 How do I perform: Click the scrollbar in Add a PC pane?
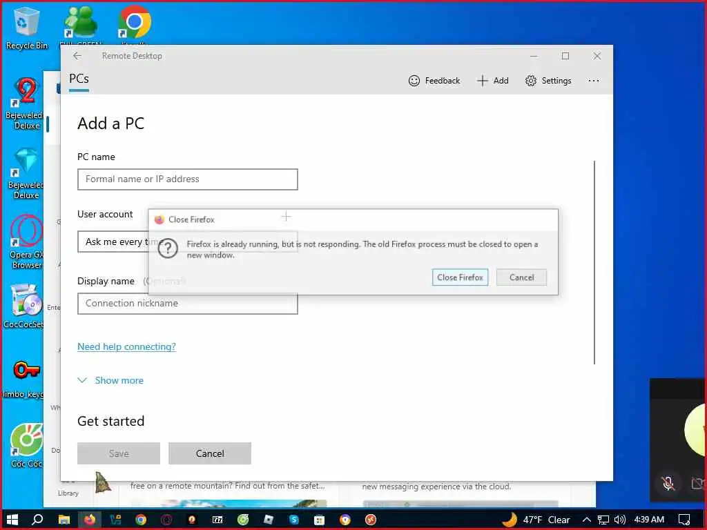594,262
